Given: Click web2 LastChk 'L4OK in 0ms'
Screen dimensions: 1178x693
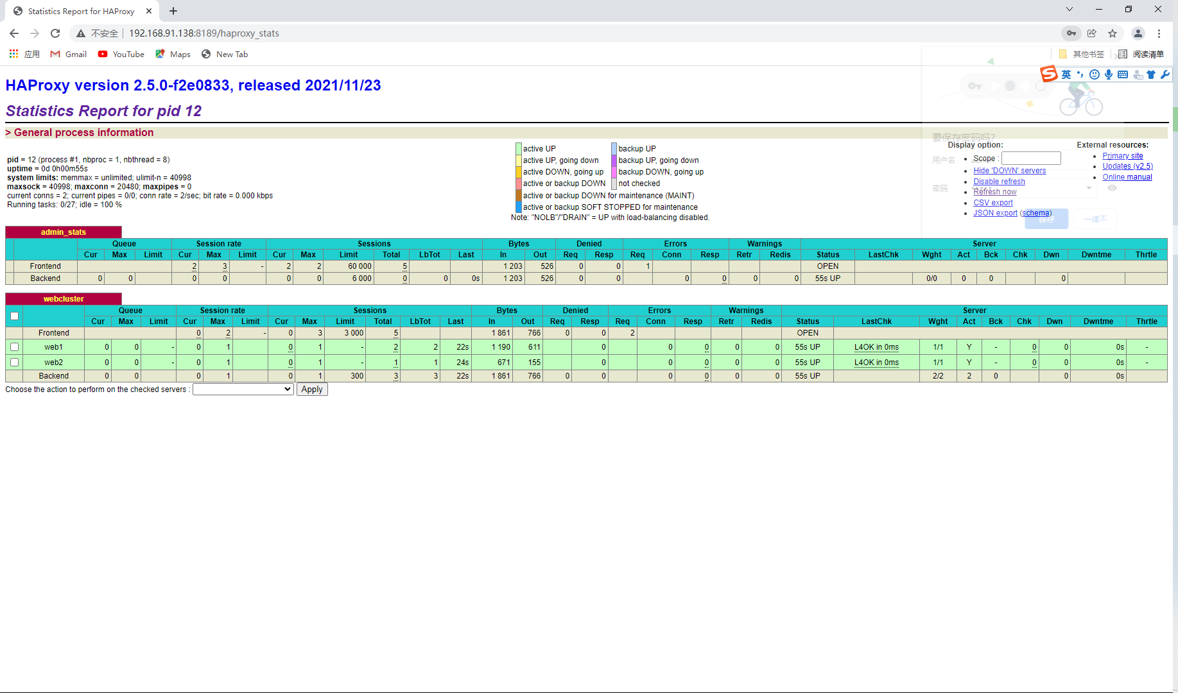Looking at the screenshot, I should [x=876, y=363].
